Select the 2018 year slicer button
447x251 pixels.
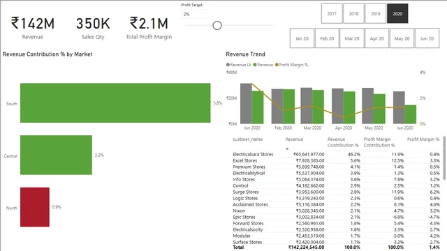354,13
